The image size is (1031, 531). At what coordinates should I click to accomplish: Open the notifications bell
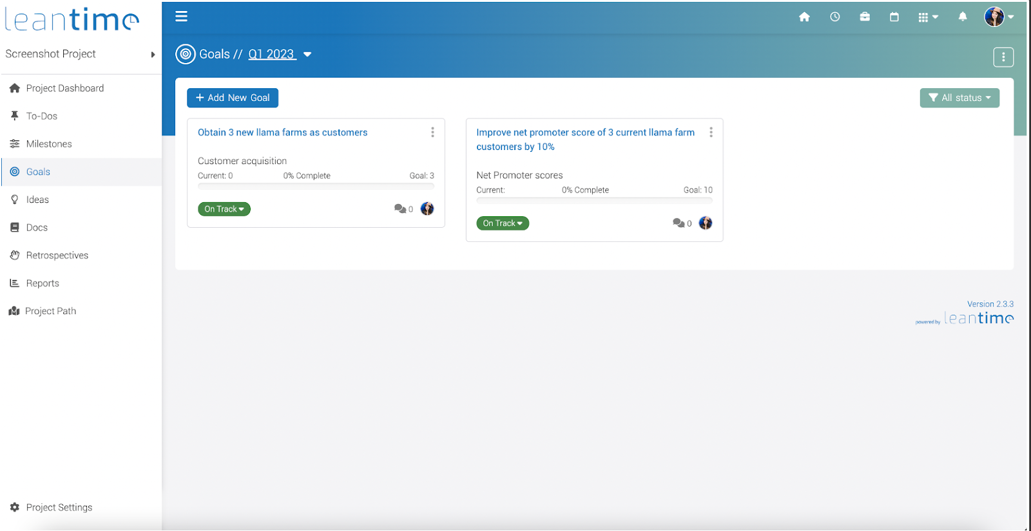point(963,17)
